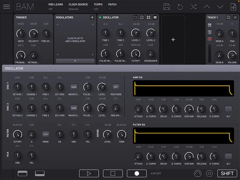Screen dimensions: 240x180
Task: Click the plus in the Modulators header
Action: [x=92, y=18]
